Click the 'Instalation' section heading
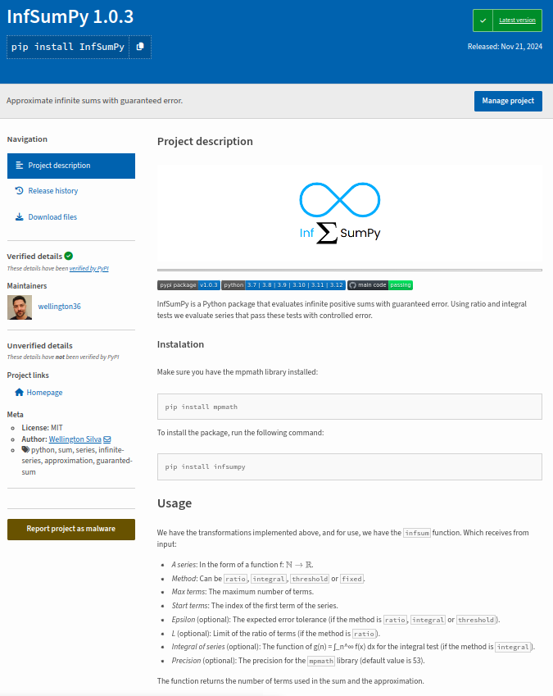Image resolution: width=553 pixels, height=696 pixels. pos(180,344)
